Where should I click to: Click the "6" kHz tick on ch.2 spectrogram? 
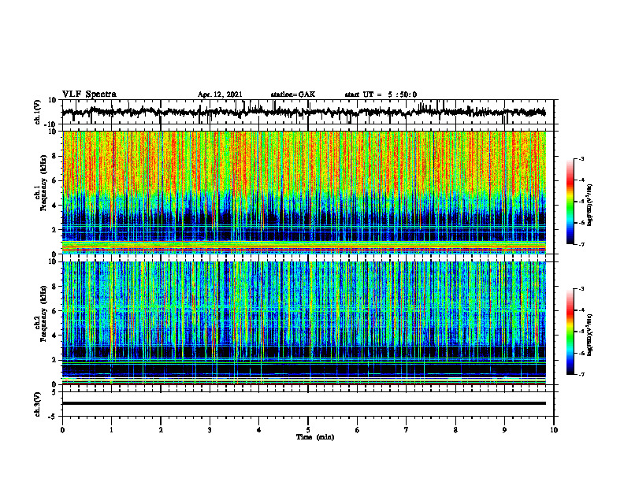click(55, 310)
